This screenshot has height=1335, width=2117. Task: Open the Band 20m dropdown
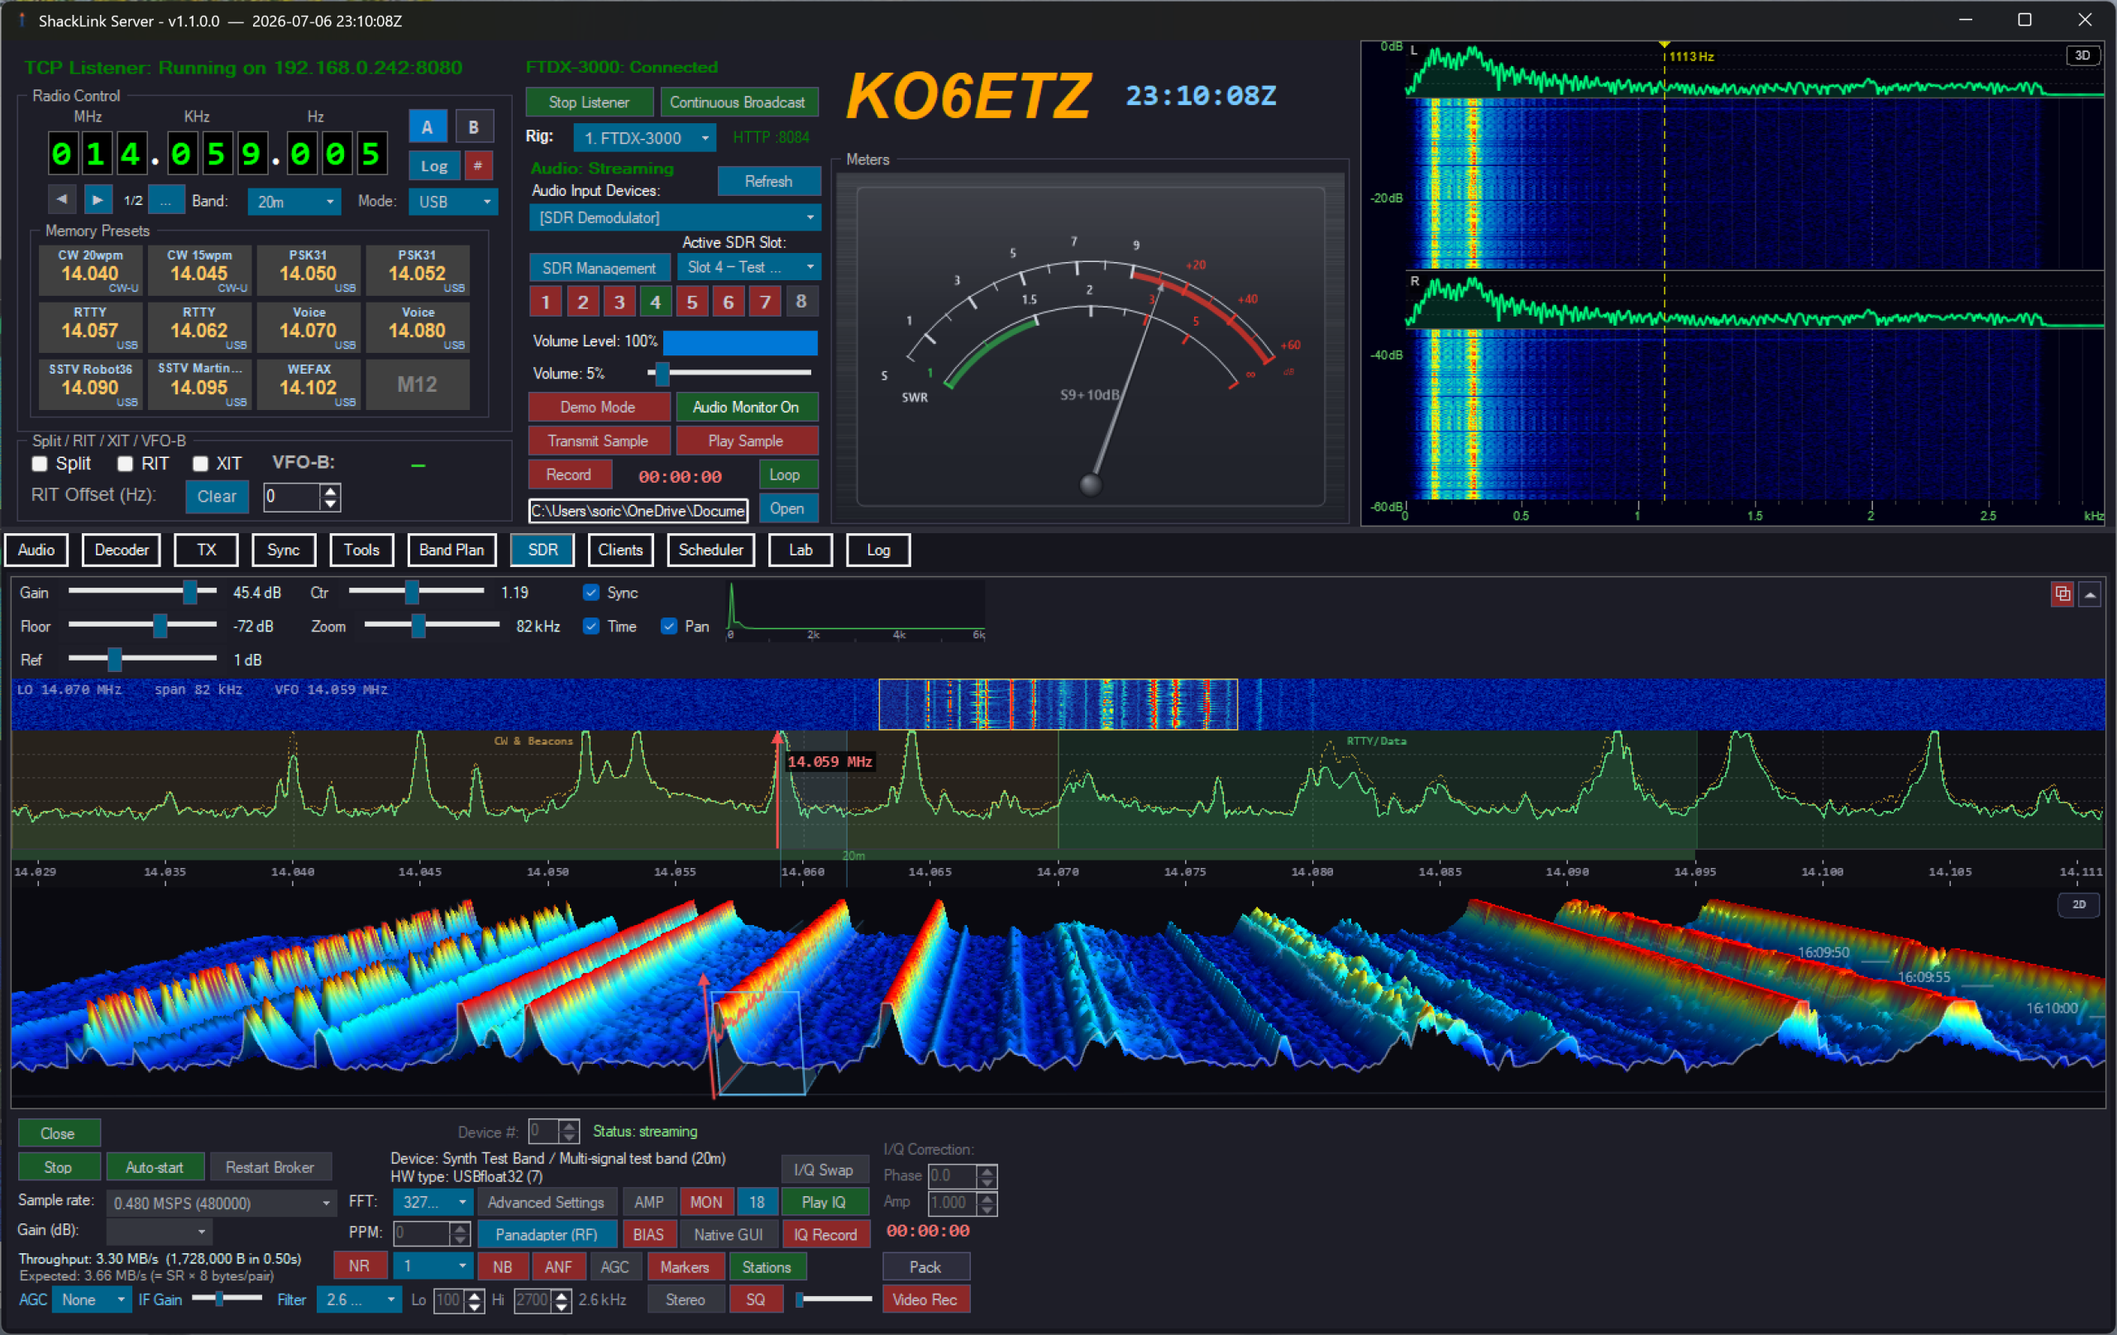tap(294, 201)
